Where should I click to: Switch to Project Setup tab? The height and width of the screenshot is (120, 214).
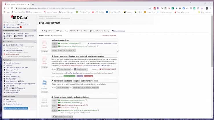click(62, 31)
